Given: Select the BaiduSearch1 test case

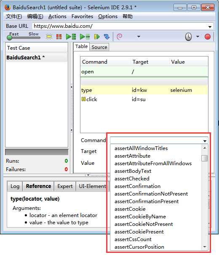Looking at the screenshot, I should point(37,57).
